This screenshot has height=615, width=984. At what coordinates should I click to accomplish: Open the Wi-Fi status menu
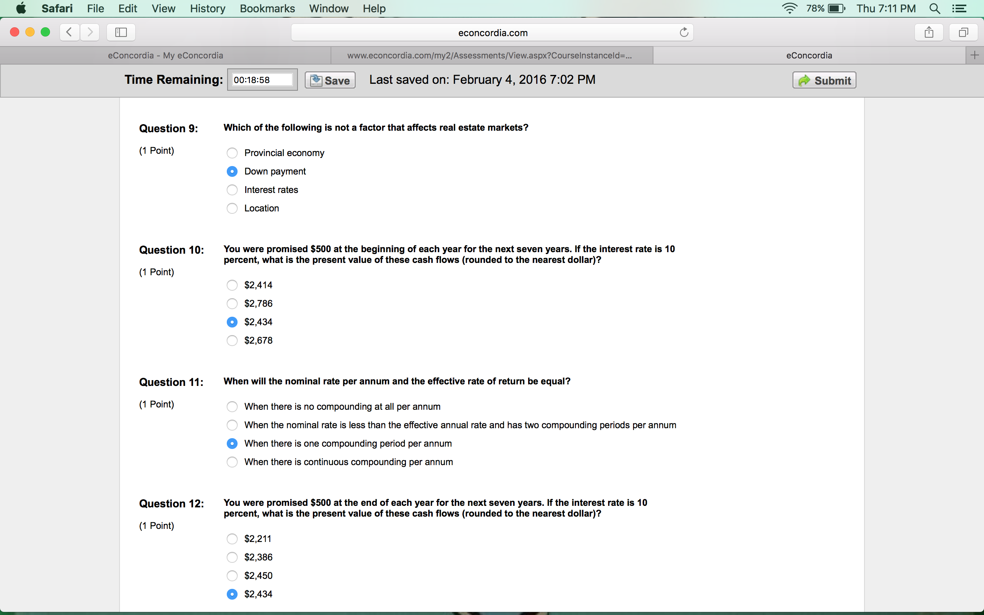pyautogui.click(x=789, y=8)
